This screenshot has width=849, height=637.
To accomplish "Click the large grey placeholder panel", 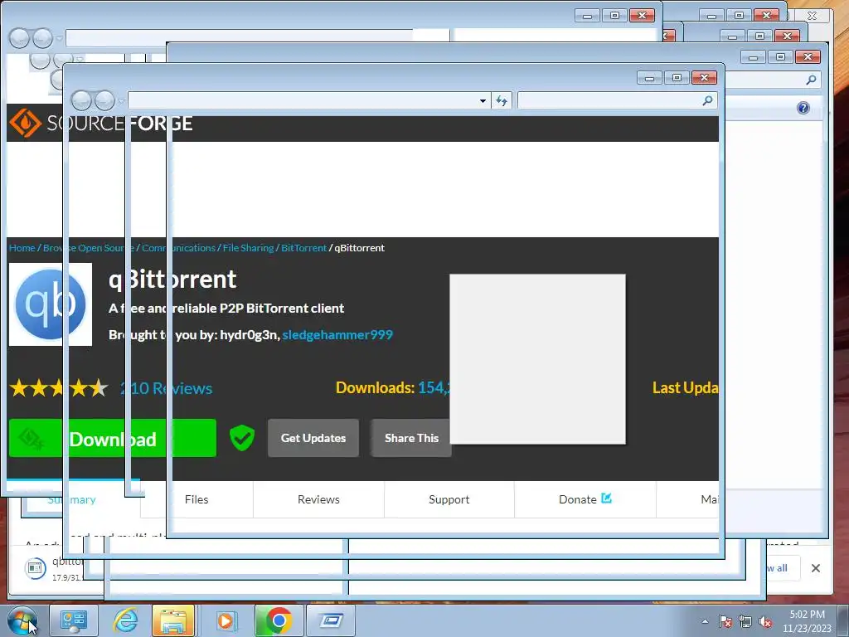I will pyautogui.click(x=537, y=359).
